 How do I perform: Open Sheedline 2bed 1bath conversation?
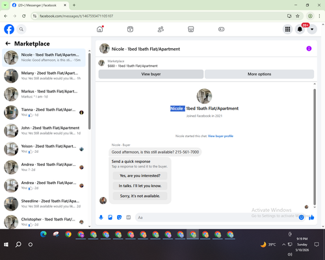point(44,203)
